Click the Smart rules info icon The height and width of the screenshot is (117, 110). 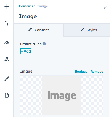pos(44,44)
